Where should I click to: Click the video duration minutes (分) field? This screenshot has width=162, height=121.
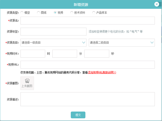[x=65, y=54]
